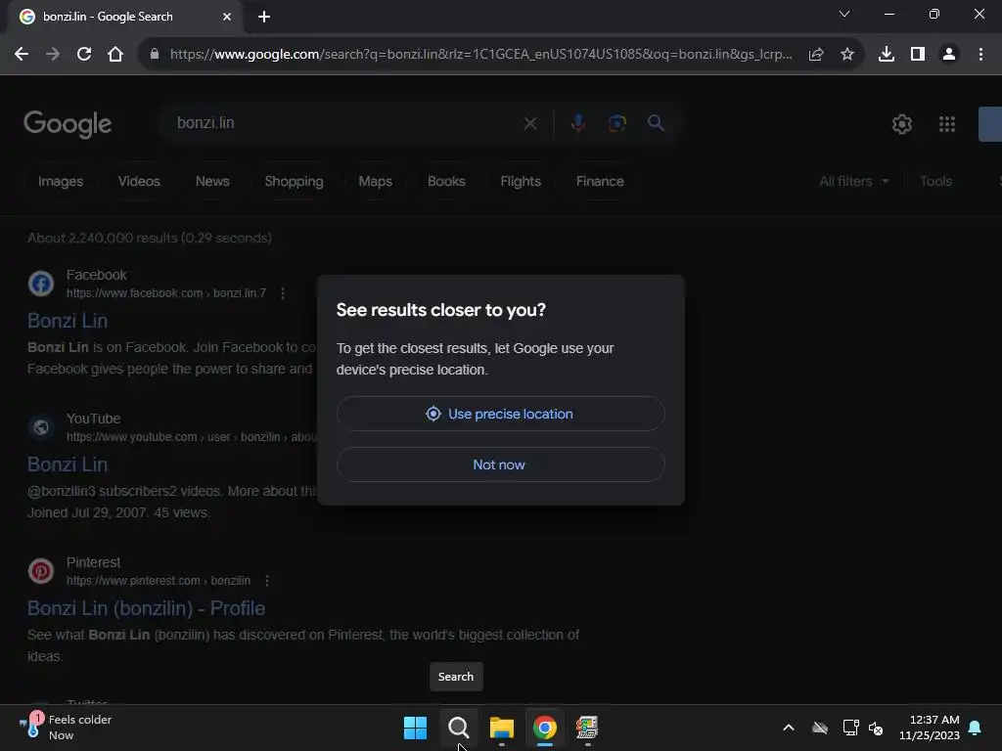Search by image with Google Lens

[616, 123]
